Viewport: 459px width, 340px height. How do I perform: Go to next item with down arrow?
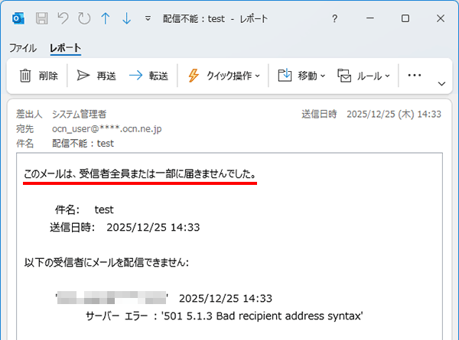click(x=125, y=18)
